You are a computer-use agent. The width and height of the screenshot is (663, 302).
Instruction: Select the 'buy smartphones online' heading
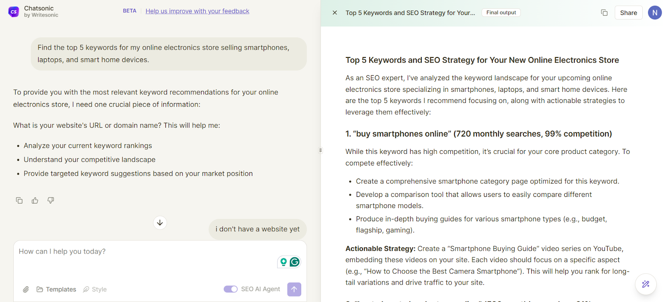click(x=479, y=134)
